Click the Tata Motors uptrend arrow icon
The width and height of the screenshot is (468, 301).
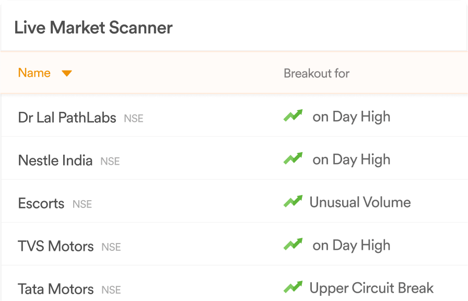(x=293, y=287)
